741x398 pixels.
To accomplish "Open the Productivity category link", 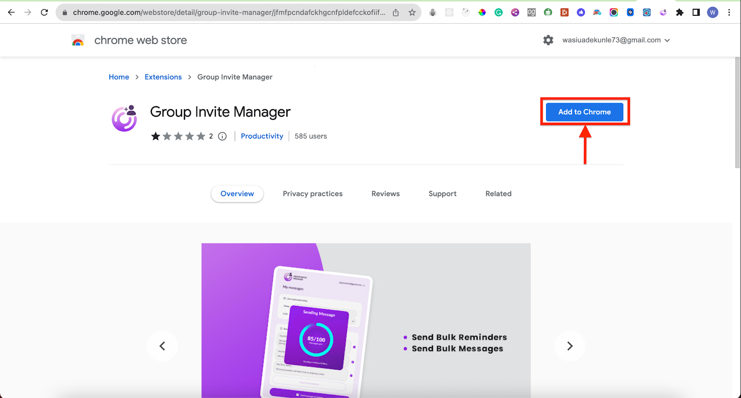I will 262,136.
